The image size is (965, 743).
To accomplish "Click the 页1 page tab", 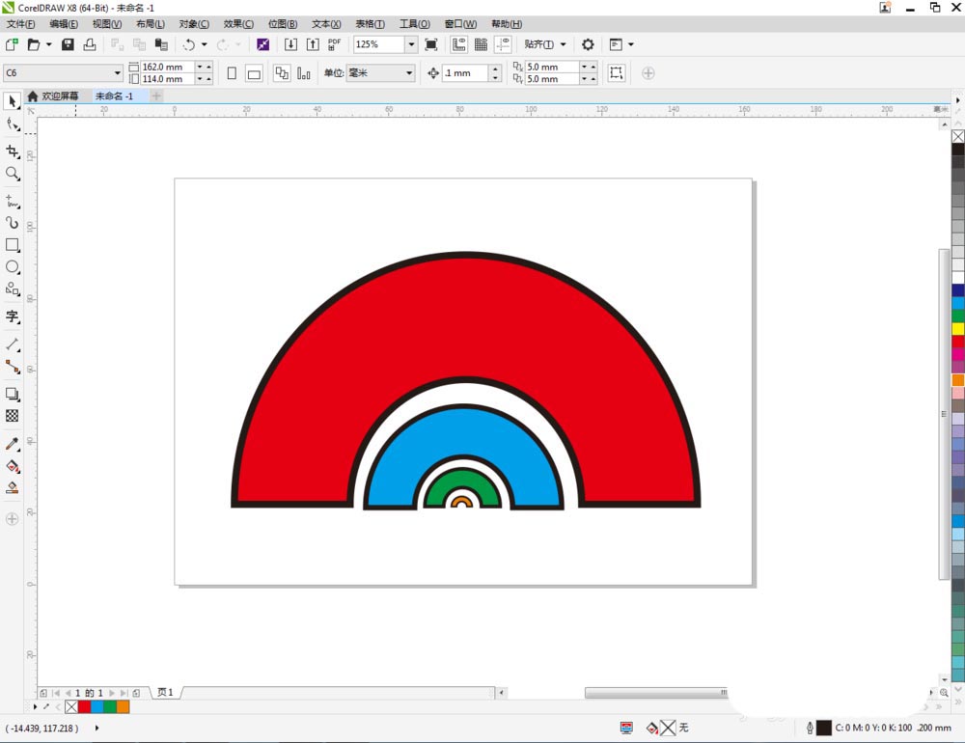I will (165, 693).
